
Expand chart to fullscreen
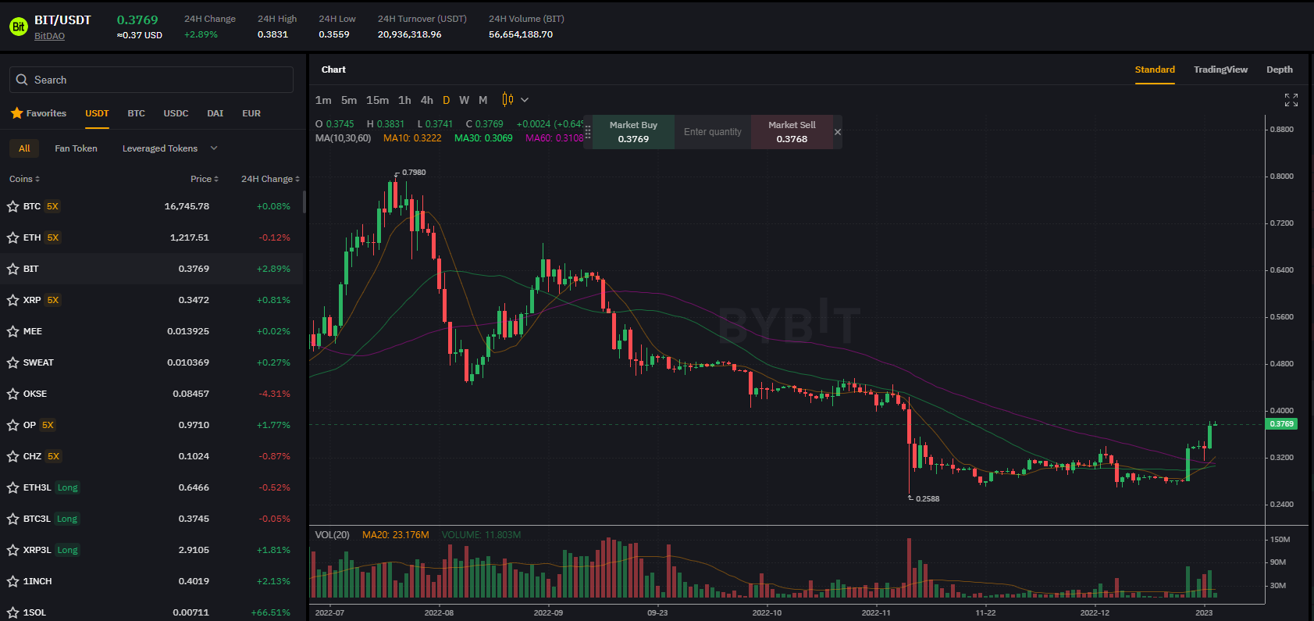pos(1291,100)
